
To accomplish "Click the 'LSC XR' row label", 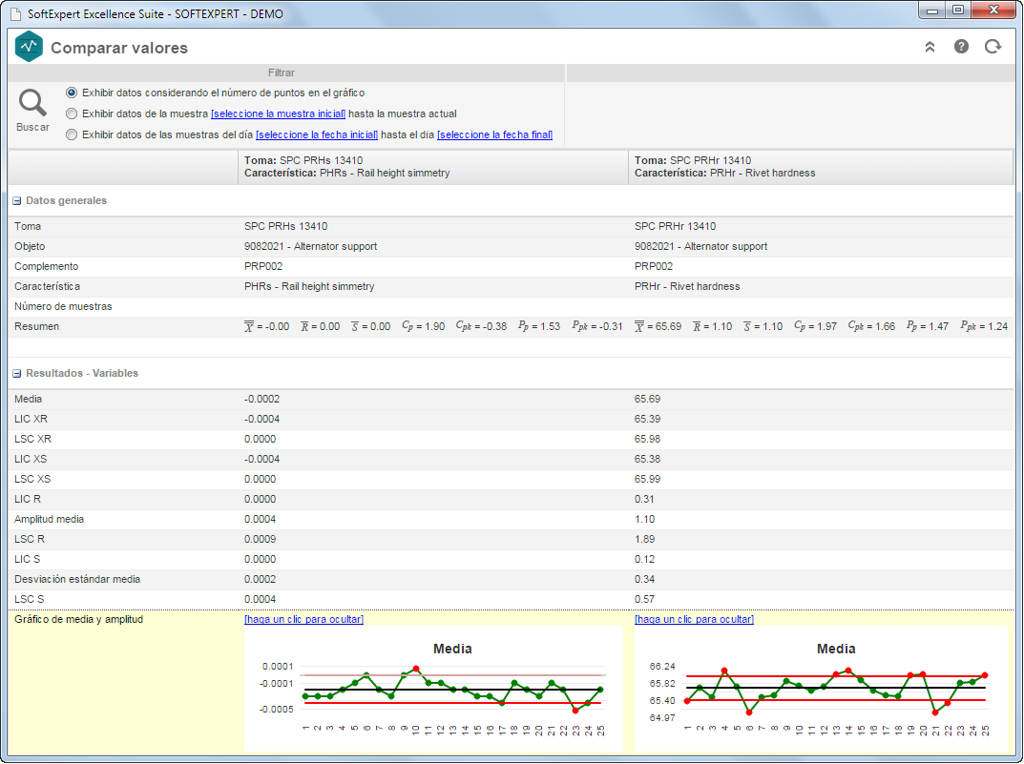I will pos(32,439).
